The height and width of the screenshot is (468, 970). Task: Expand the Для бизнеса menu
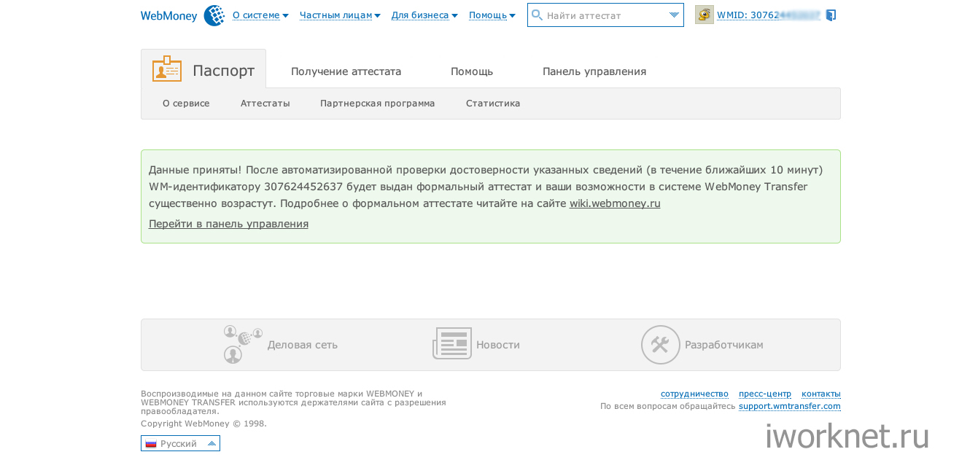pyautogui.click(x=424, y=15)
